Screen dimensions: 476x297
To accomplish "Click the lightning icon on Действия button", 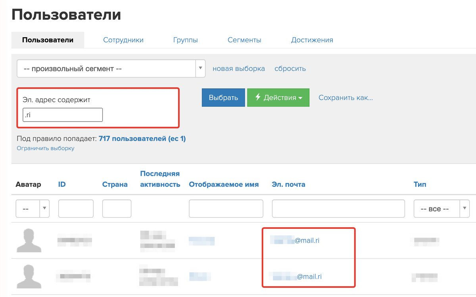I will [257, 97].
